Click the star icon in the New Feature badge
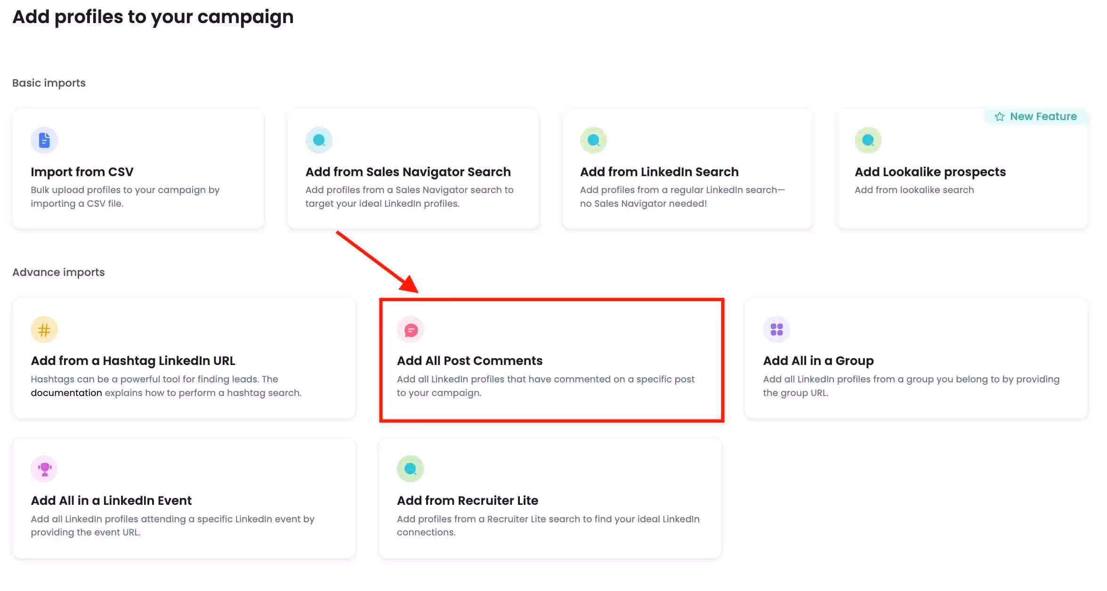This screenshot has width=1107, height=591. [x=1000, y=116]
